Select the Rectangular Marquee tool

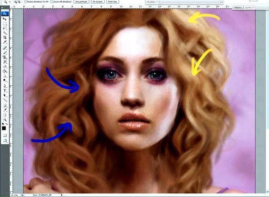(5, 24)
